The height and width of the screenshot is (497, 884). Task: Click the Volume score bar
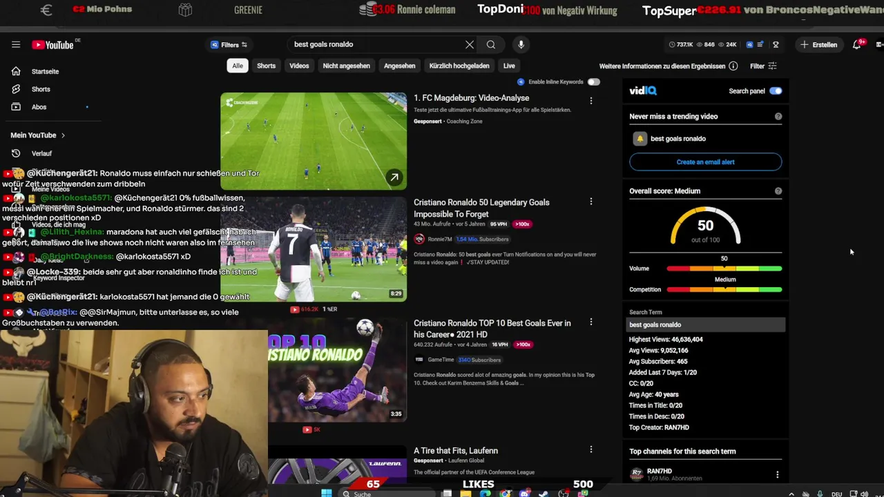tap(724, 269)
